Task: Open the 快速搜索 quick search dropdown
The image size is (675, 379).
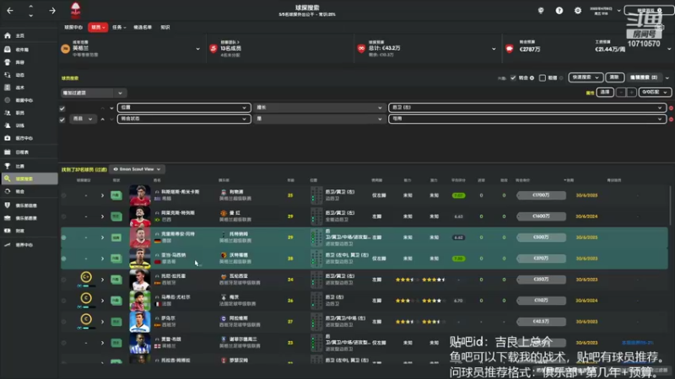Action: coord(586,77)
